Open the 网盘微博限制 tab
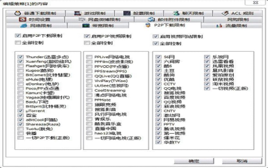 (99, 19)
